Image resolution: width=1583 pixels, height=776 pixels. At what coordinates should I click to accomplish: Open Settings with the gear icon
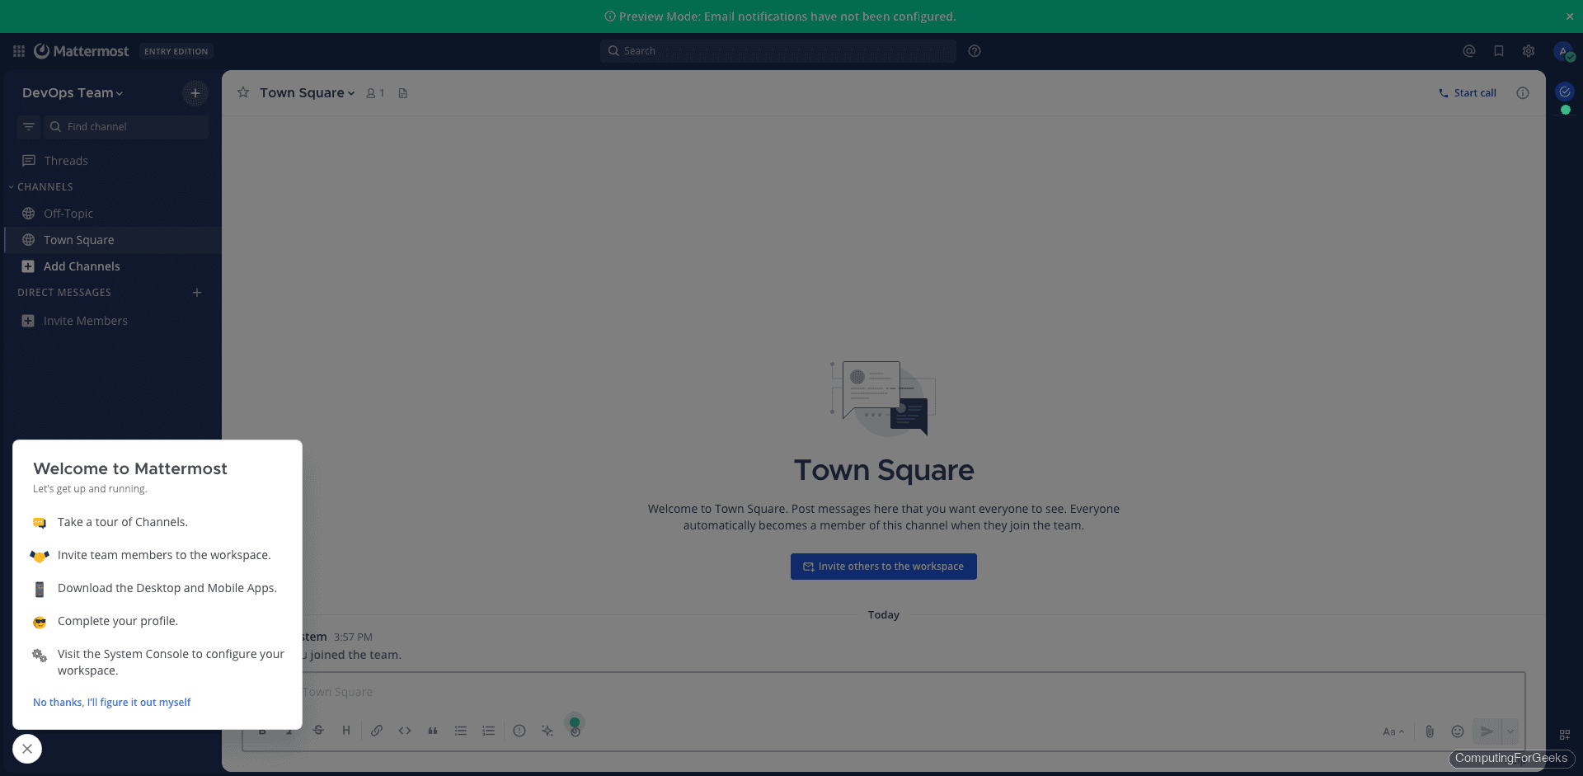(1528, 50)
